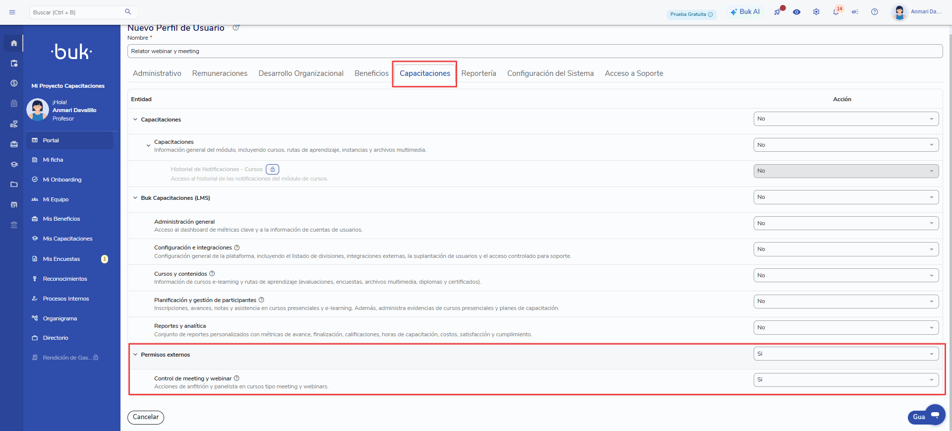Open the Buk Capacitaciones (LMS) dropdown

(x=846, y=197)
